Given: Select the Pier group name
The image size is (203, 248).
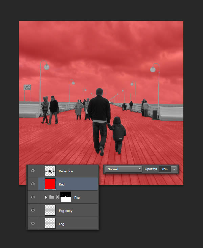Looking at the screenshot, I should click(77, 197).
